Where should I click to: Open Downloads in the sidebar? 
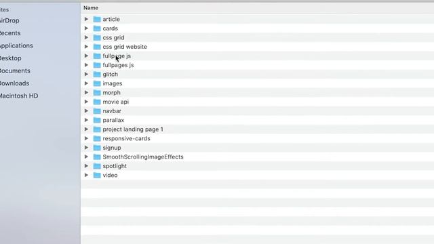pyautogui.click(x=14, y=83)
